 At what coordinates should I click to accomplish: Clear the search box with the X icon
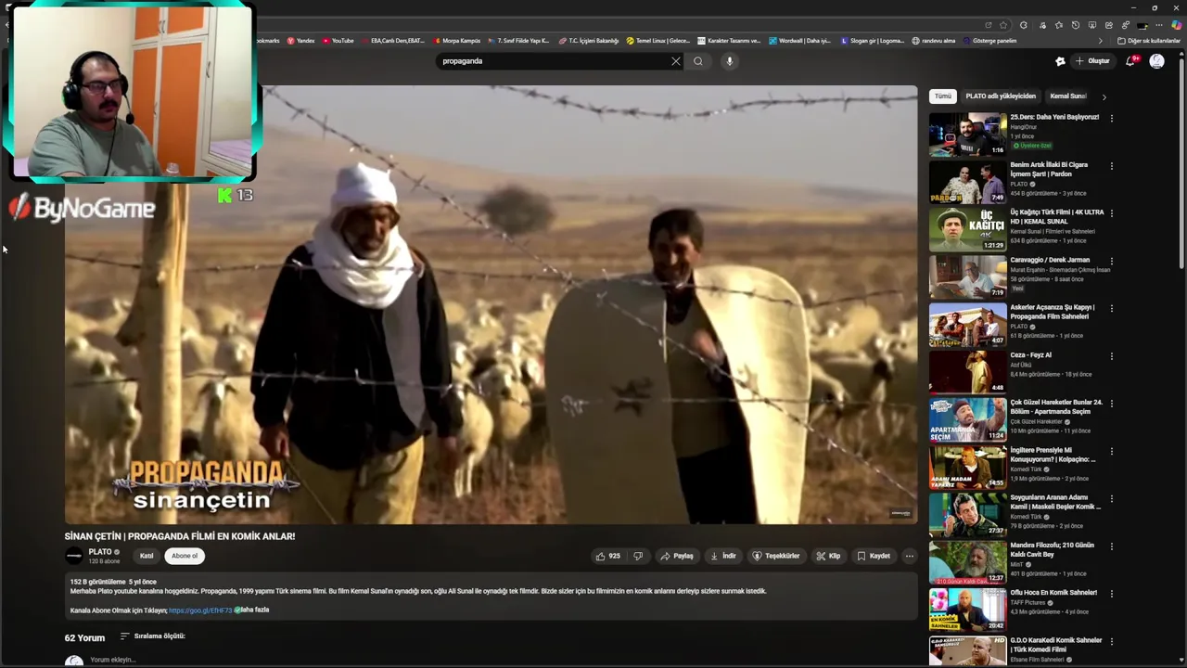[675, 61]
